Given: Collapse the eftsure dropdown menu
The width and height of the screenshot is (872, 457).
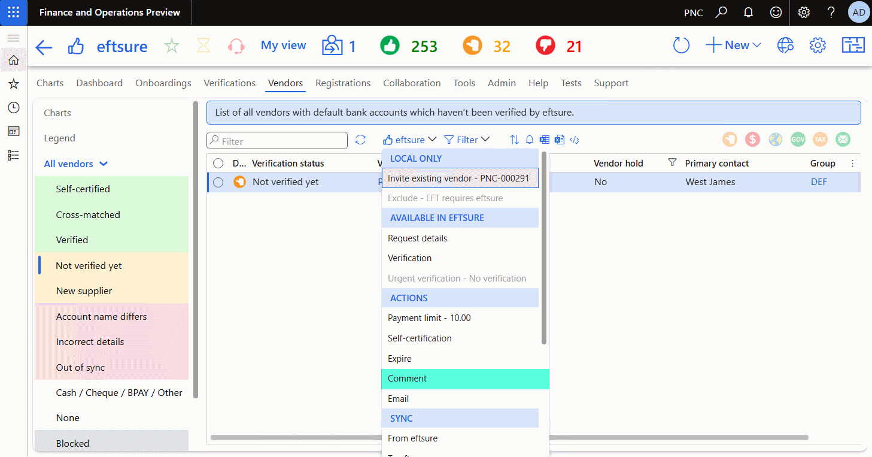Looking at the screenshot, I should (410, 140).
